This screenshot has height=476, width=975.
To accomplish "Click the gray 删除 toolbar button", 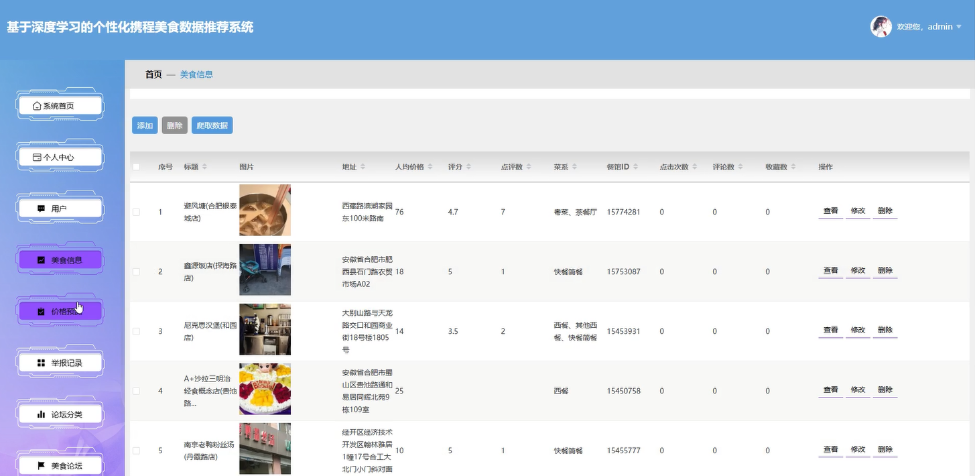I will 175,125.
